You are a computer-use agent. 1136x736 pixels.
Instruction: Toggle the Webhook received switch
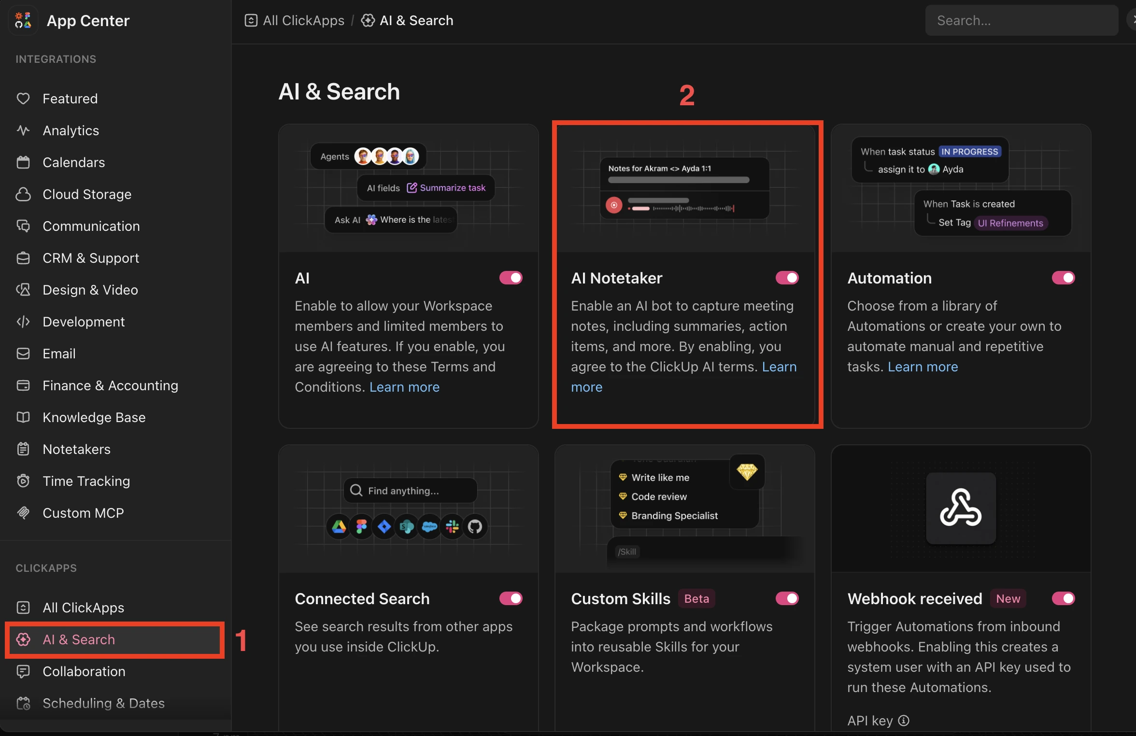pyautogui.click(x=1064, y=598)
